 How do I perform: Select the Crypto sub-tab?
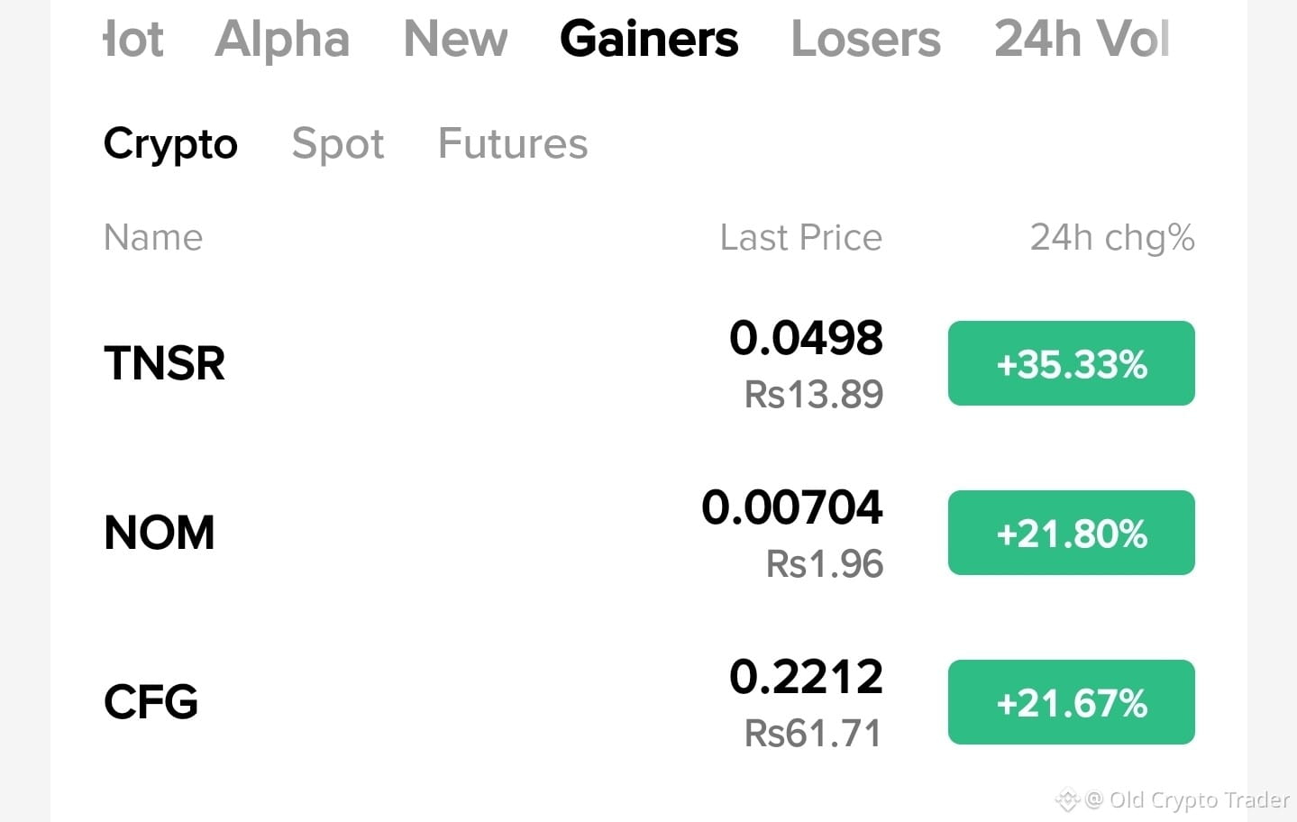coord(170,144)
